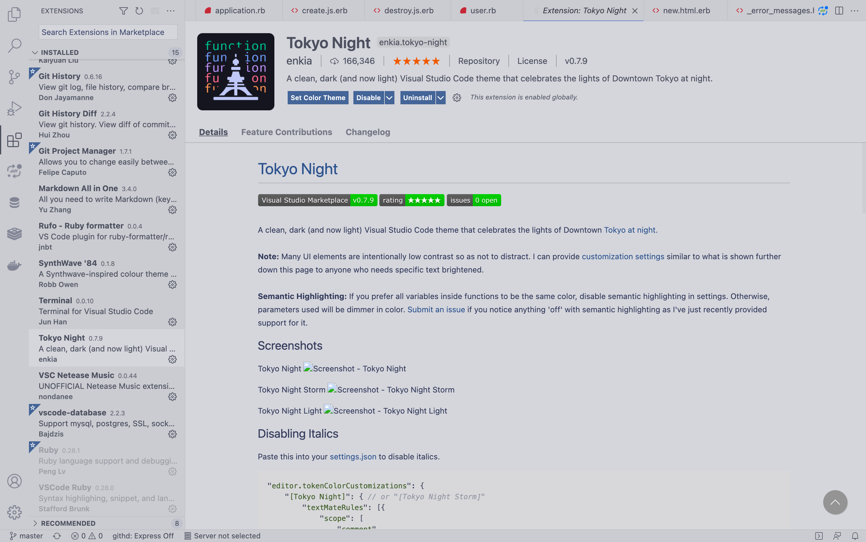
Task: Open the Docker view in activity bar
Action: click(14, 265)
